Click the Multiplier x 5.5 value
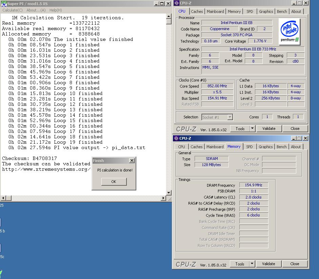This screenshot has width=319, height=279. 217,92
